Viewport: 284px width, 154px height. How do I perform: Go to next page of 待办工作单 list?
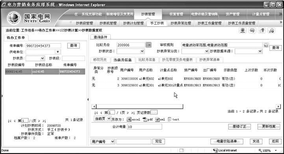39,121
